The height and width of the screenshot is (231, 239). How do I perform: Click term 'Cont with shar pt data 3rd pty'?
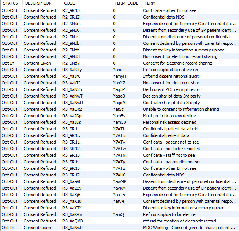click(171, 103)
